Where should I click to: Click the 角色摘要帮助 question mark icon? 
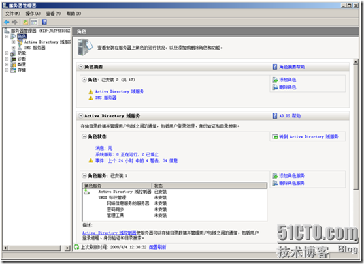point(275,67)
